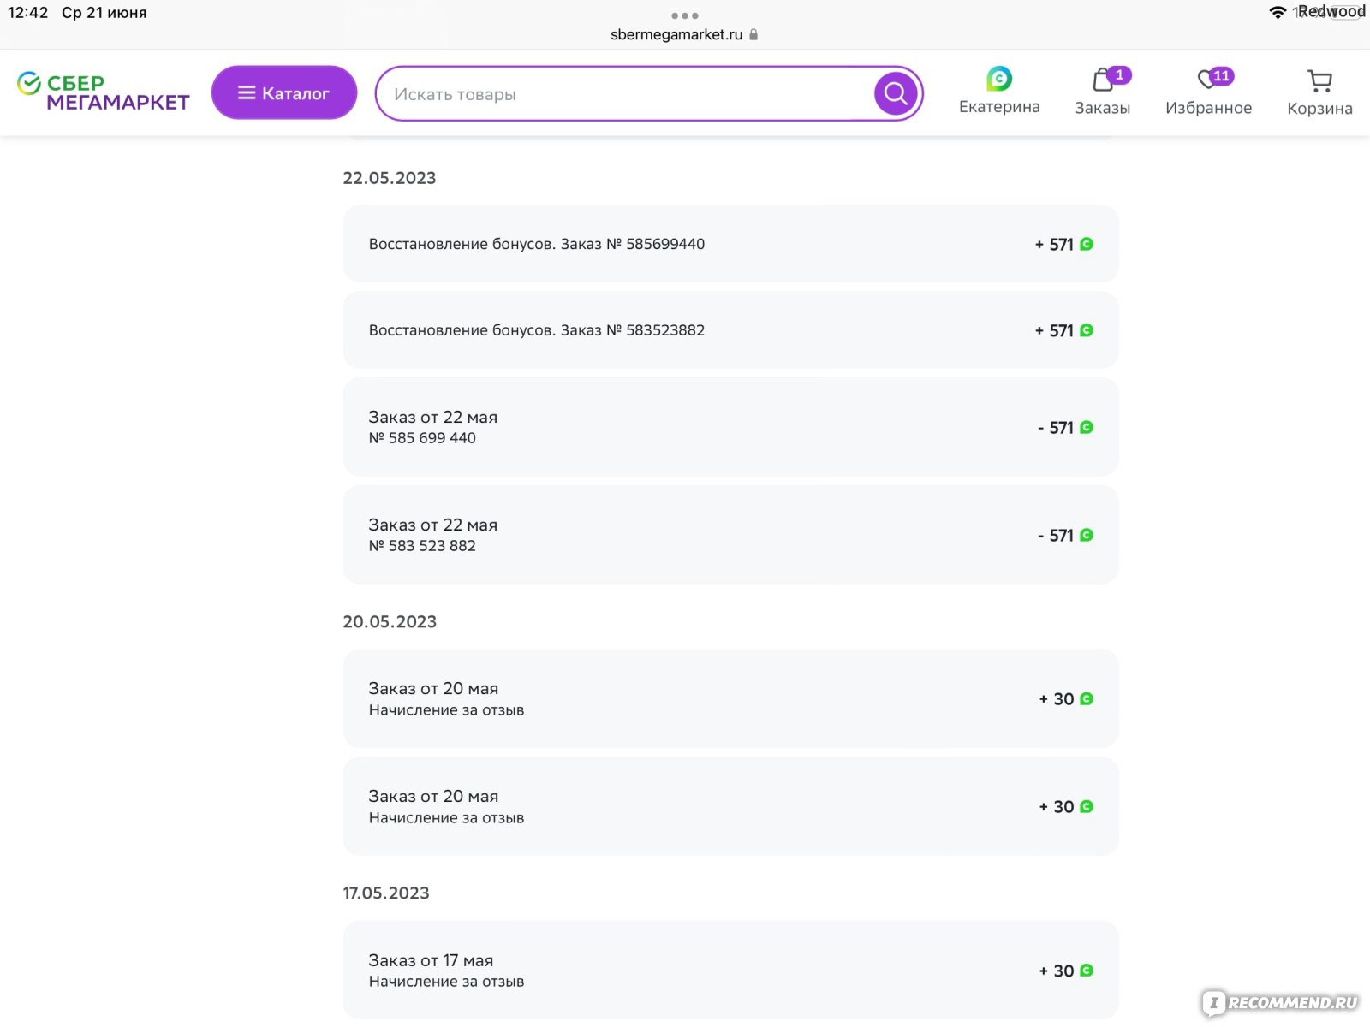This screenshot has width=1370, height=1027.
Task: Click bonus icon next to +571 for order 583523882
Action: tap(1087, 330)
